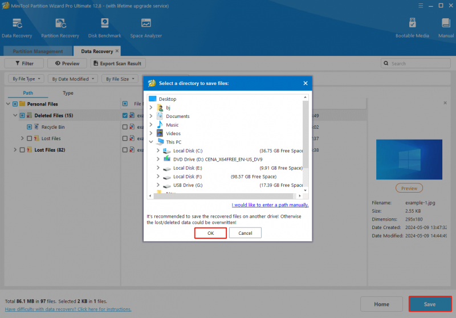
Task: Uncheck the first selected file checkbox
Action: pos(125,115)
